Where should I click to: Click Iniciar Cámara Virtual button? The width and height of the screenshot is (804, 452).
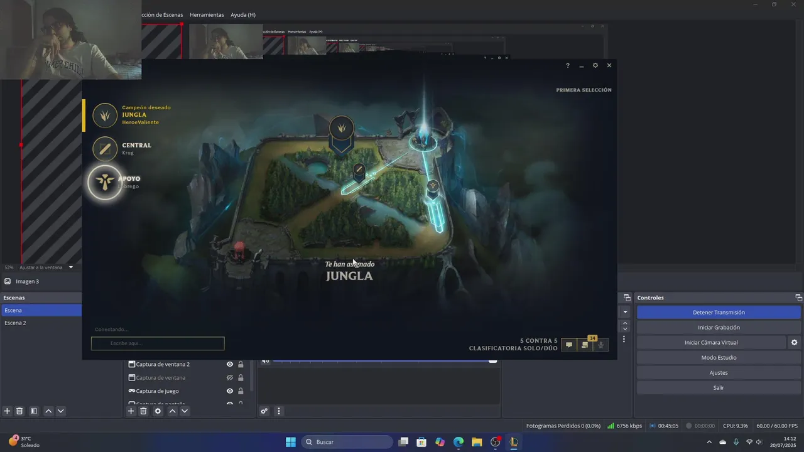[x=711, y=342]
